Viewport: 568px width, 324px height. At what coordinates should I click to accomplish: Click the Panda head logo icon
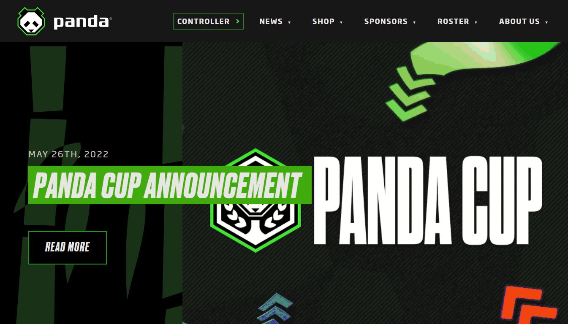tap(31, 21)
